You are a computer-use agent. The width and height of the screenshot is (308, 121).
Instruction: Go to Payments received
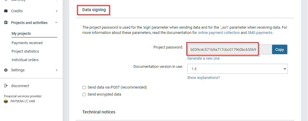(27, 43)
